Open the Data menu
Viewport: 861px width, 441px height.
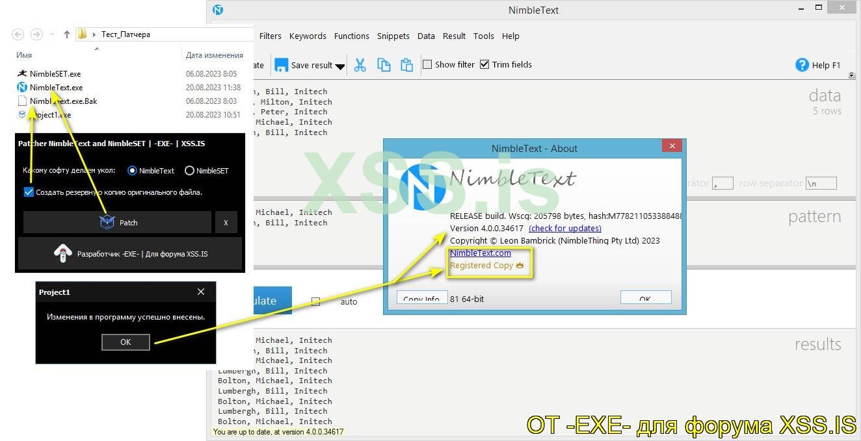tap(426, 36)
